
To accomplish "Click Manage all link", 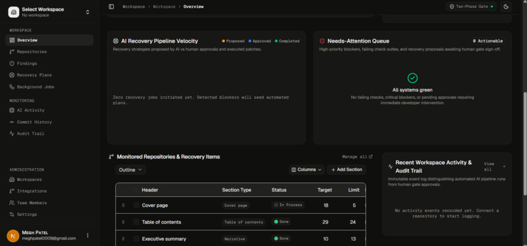I will point(357,157).
